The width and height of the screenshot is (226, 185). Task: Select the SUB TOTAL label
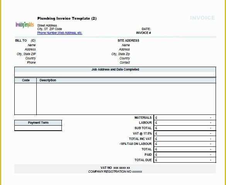(143, 128)
